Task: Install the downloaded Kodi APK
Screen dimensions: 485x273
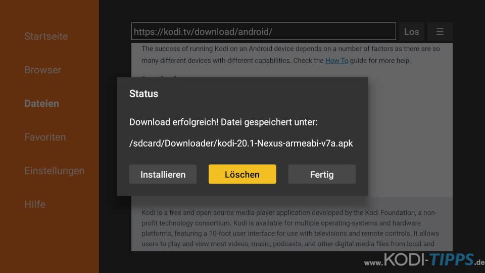Action: click(163, 174)
